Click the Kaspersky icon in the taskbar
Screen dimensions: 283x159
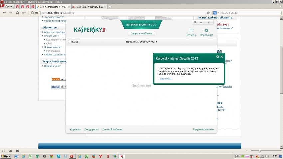coord(122,156)
